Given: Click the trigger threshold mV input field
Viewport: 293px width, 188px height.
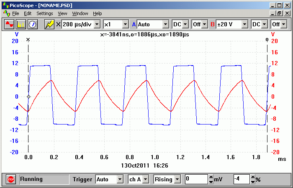Looking at the screenshot, I should coord(196,179).
